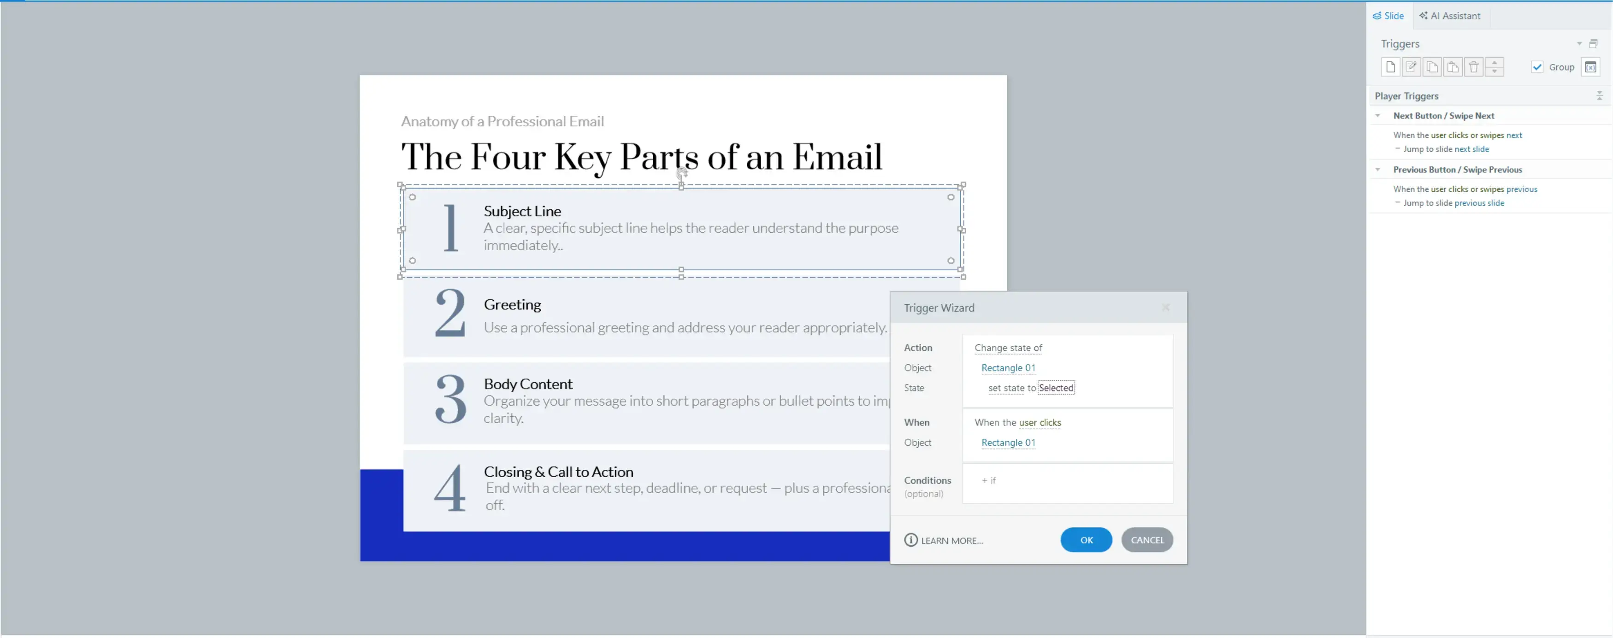Move the trigger up with the up arrow
Image resolution: width=1613 pixels, height=638 pixels.
pyautogui.click(x=1494, y=63)
